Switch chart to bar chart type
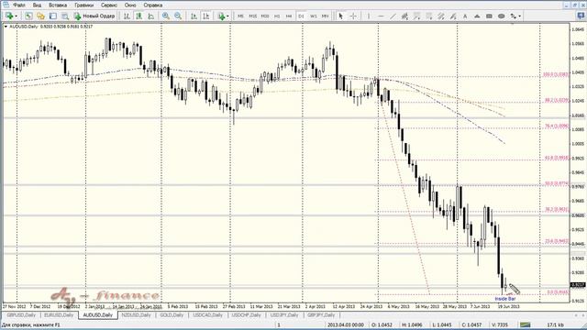The height and width of the screenshot is (330, 587). coord(127,16)
